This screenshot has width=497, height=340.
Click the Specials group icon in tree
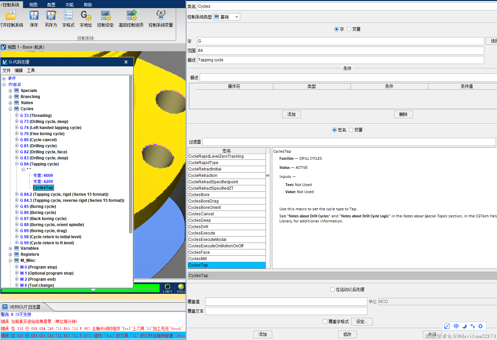coord(17,91)
